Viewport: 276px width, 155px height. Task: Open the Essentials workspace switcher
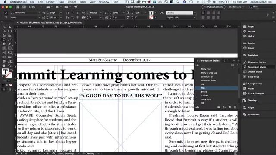tap(236, 7)
